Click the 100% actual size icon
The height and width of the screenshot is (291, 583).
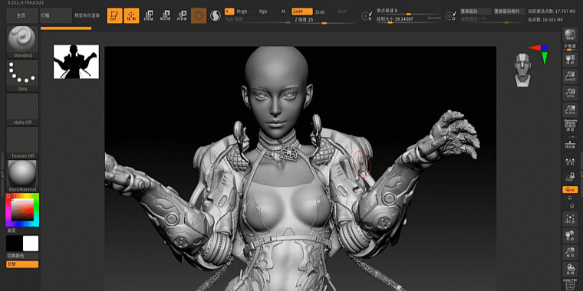pos(570,93)
